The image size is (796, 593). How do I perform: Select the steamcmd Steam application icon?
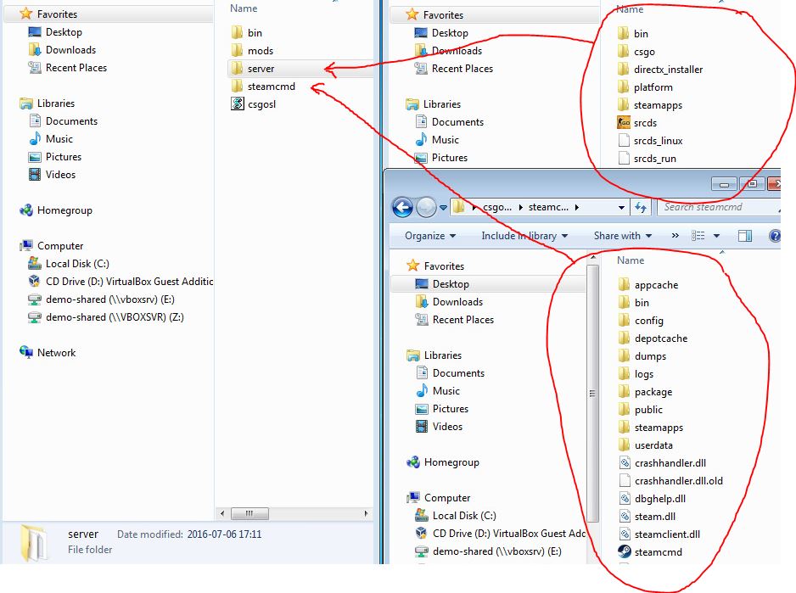625,552
